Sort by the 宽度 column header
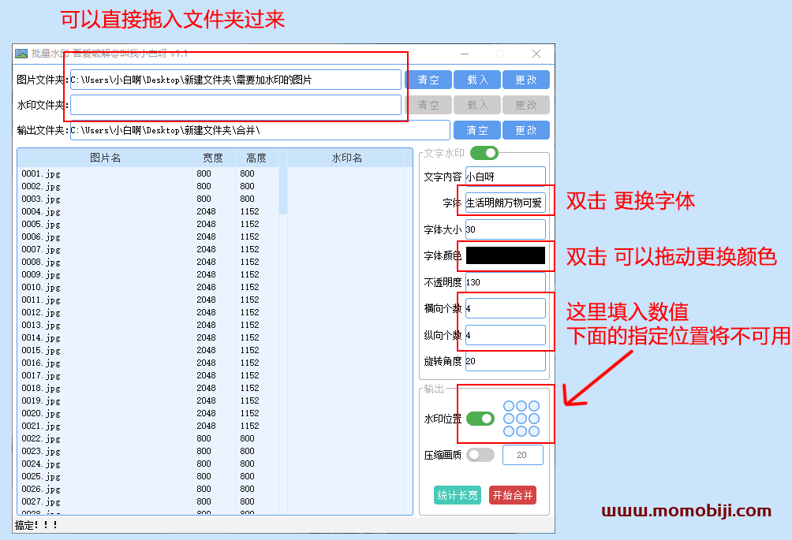The image size is (792, 540). [x=213, y=158]
